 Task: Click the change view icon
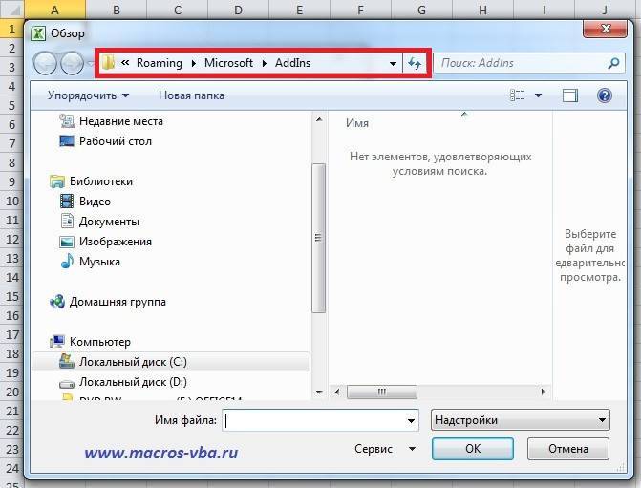click(x=519, y=95)
